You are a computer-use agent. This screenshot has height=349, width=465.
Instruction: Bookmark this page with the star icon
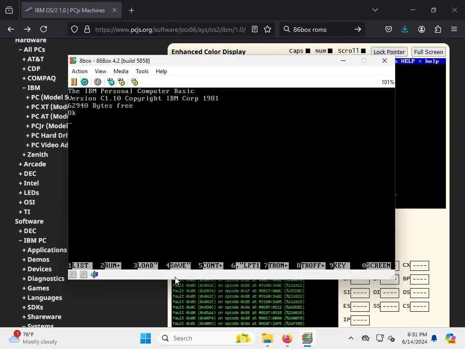click(267, 30)
